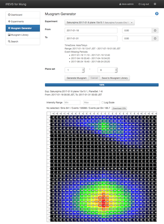The image size is (164, 224).
Task: Click the Generate Muogram button
Action: 77,78
